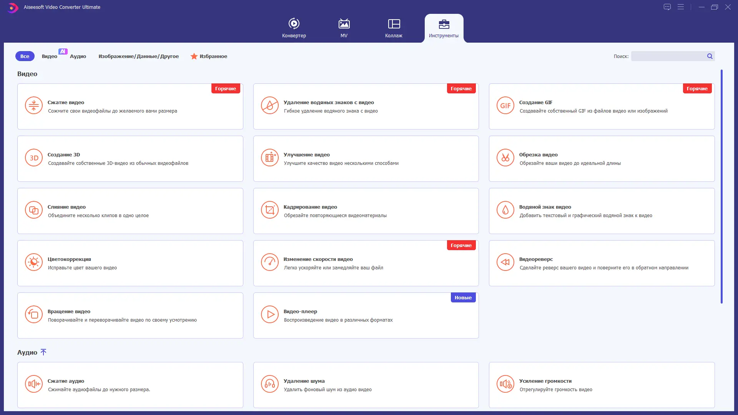Collapse Аудио section with the up arrow

(x=43, y=352)
